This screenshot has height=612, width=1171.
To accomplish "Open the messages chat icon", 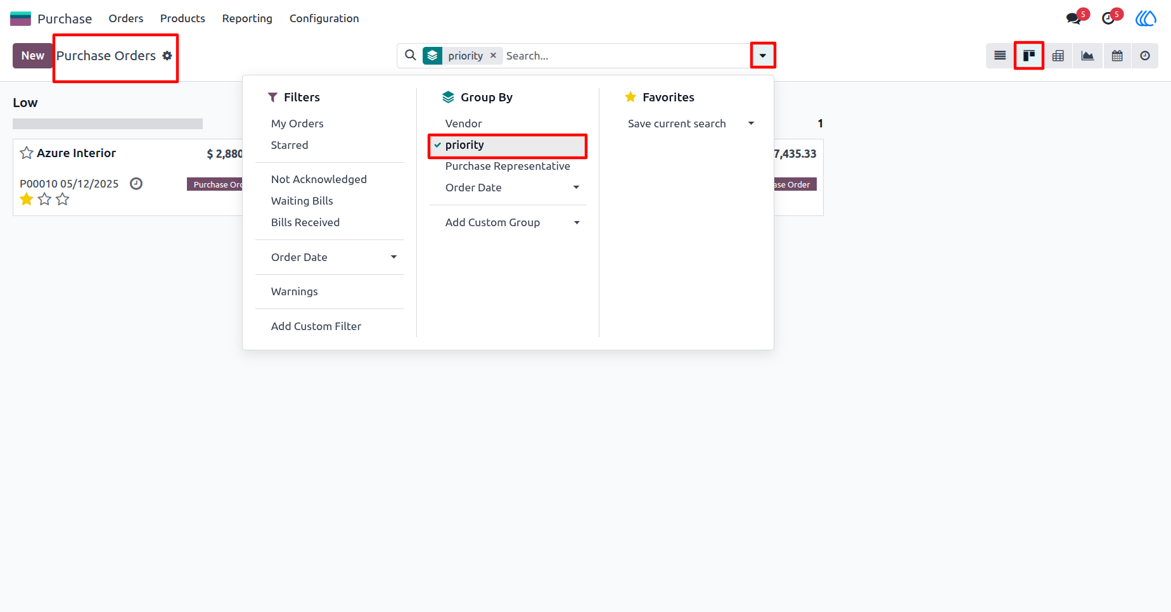I will click(x=1073, y=18).
